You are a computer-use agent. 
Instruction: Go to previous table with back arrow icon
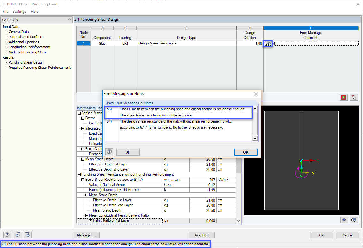click(18, 235)
